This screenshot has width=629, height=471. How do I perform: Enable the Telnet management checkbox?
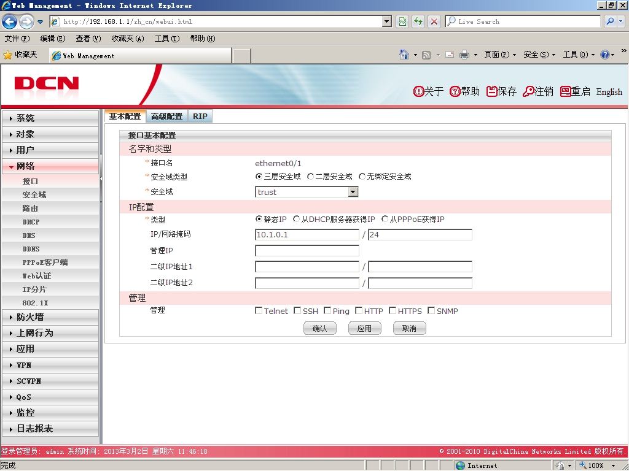(x=259, y=311)
